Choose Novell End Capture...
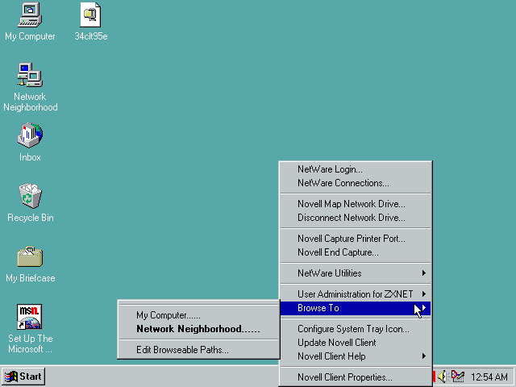 (x=356, y=252)
